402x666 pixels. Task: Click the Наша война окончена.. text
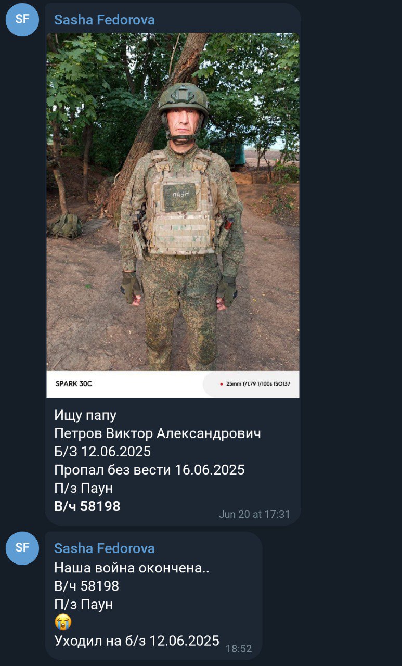132,568
